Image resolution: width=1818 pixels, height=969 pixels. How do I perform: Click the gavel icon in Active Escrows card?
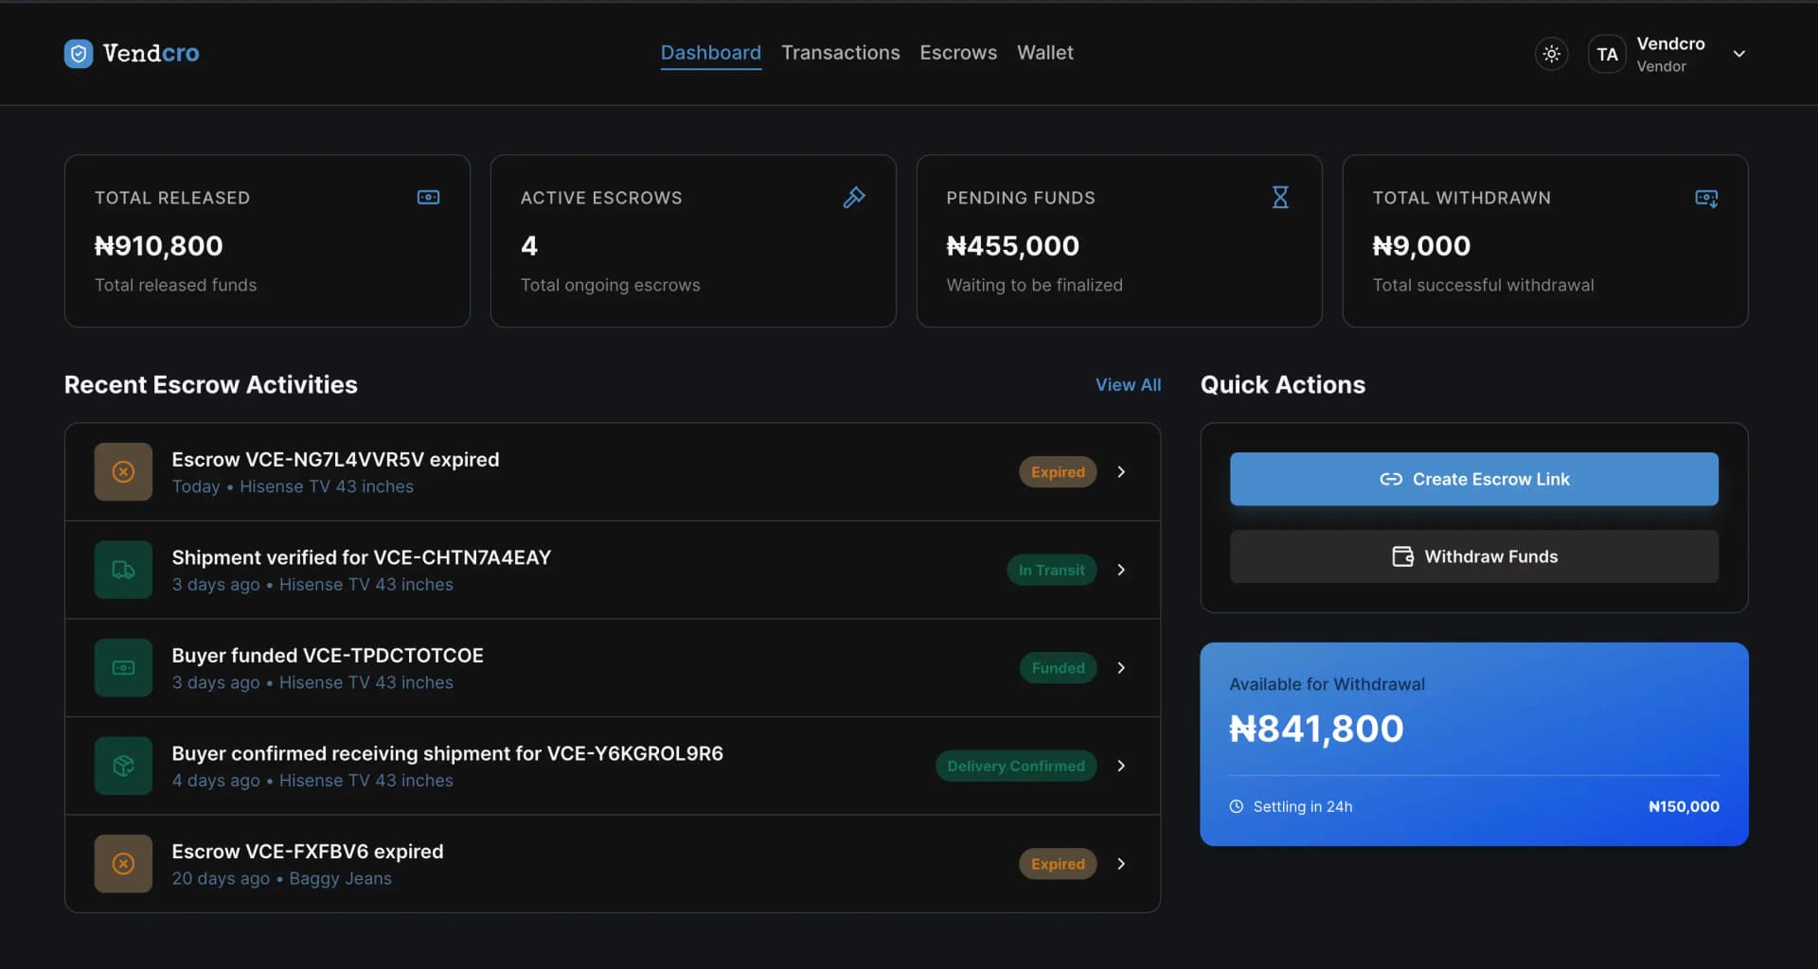(854, 197)
